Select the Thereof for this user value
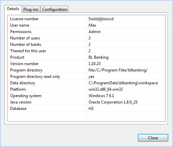 point(90,51)
